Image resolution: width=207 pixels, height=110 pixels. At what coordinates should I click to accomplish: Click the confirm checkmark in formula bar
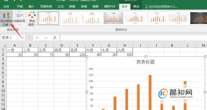(x=46, y=38)
